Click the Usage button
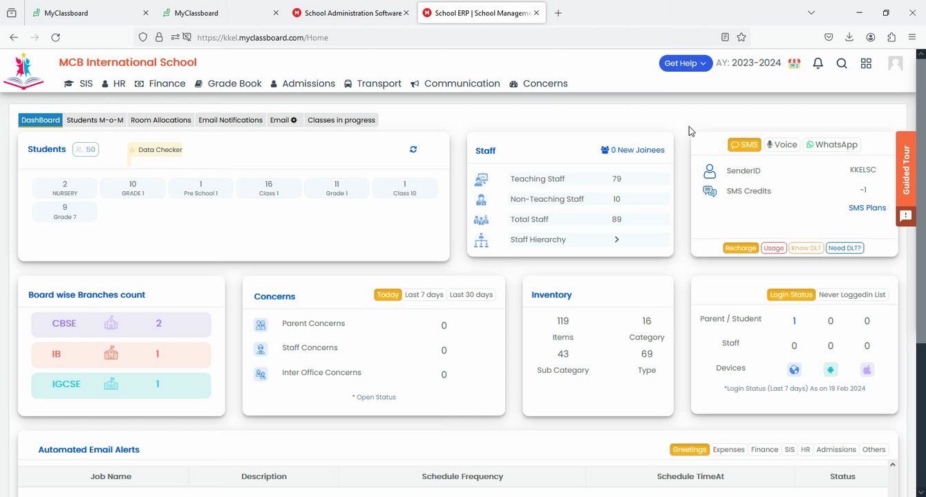 click(773, 248)
